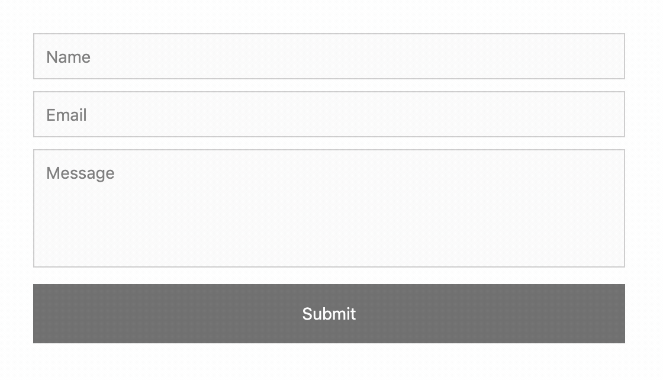Image resolution: width=663 pixels, height=380 pixels.
Task: Focus the Email input field
Action: pyautogui.click(x=329, y=114)
